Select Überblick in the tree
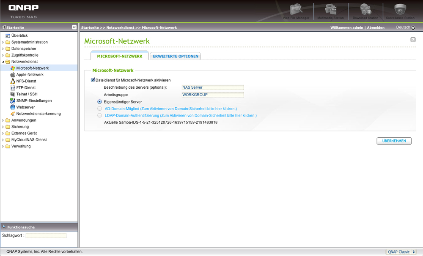The image size is (423, 256). [19, 35]
